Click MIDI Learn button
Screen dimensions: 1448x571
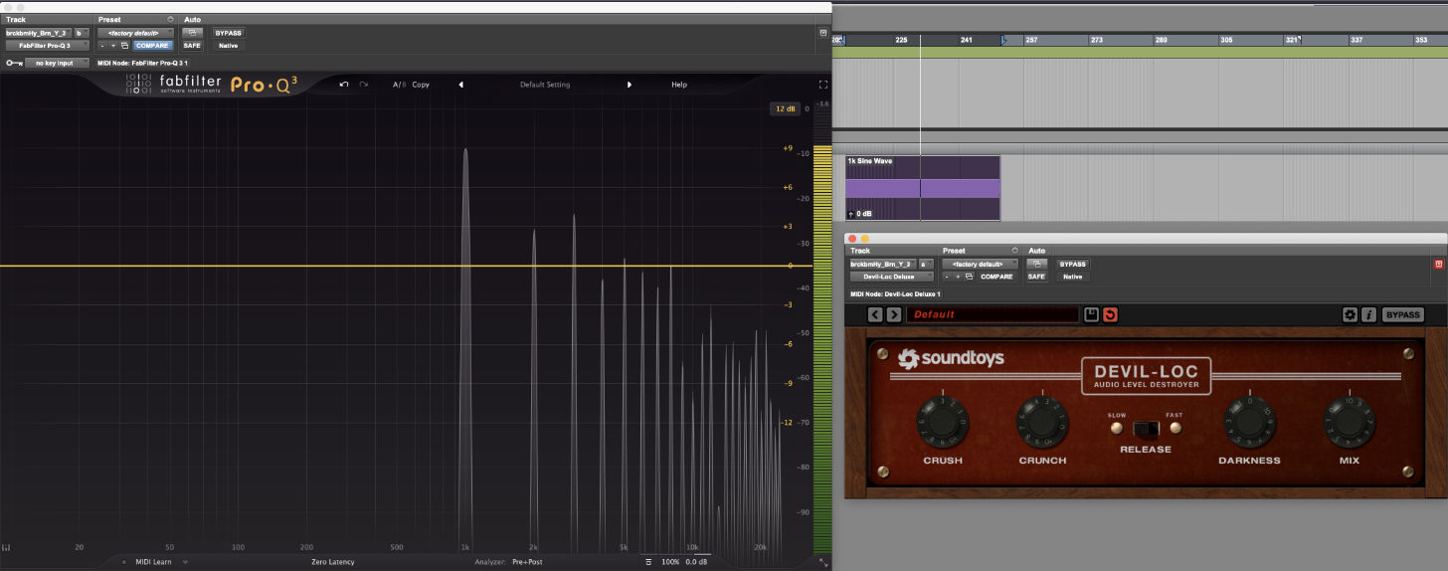click(153, 562)
